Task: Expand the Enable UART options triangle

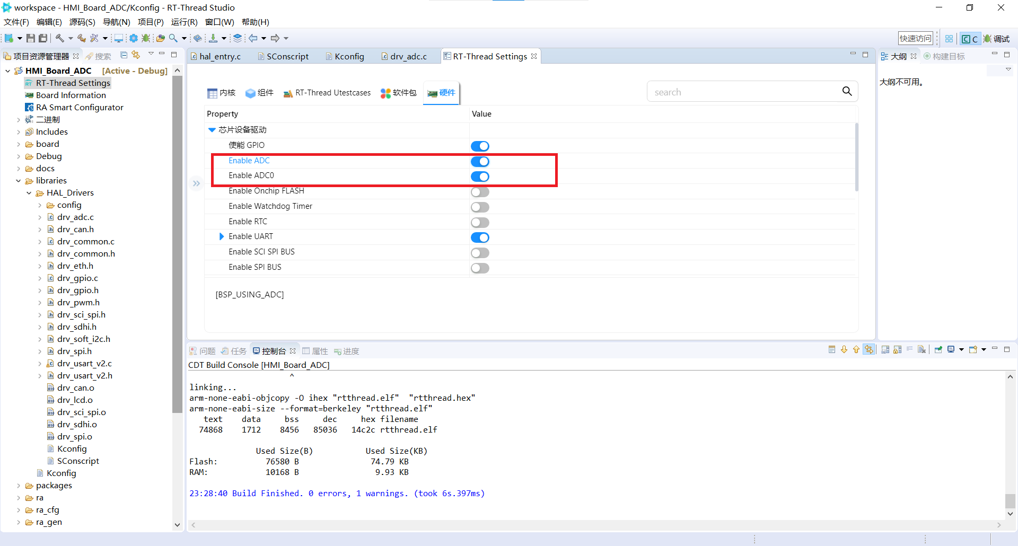Action: pos(222,236)
